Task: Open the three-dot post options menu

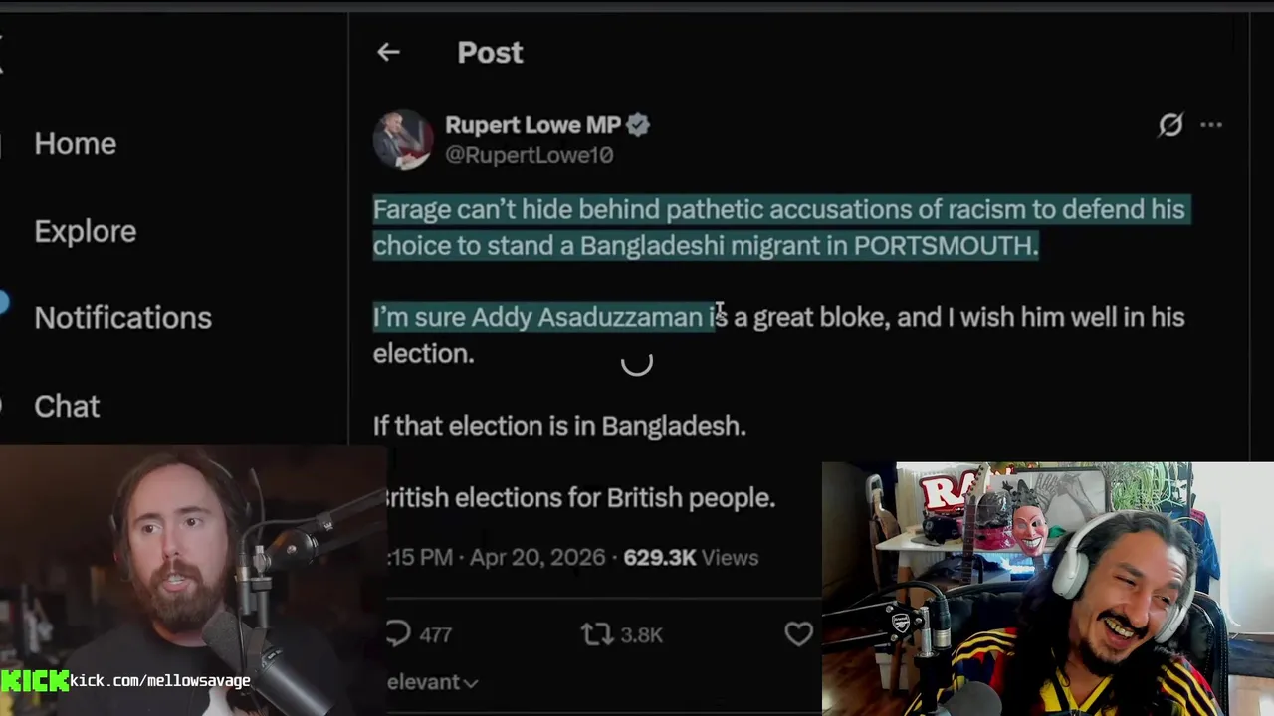Action: pos(1211,125)
